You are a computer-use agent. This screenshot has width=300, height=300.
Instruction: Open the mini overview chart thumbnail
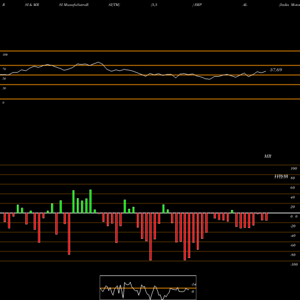tap(148, 287)
